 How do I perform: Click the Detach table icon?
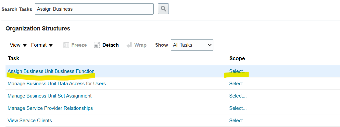97,45
